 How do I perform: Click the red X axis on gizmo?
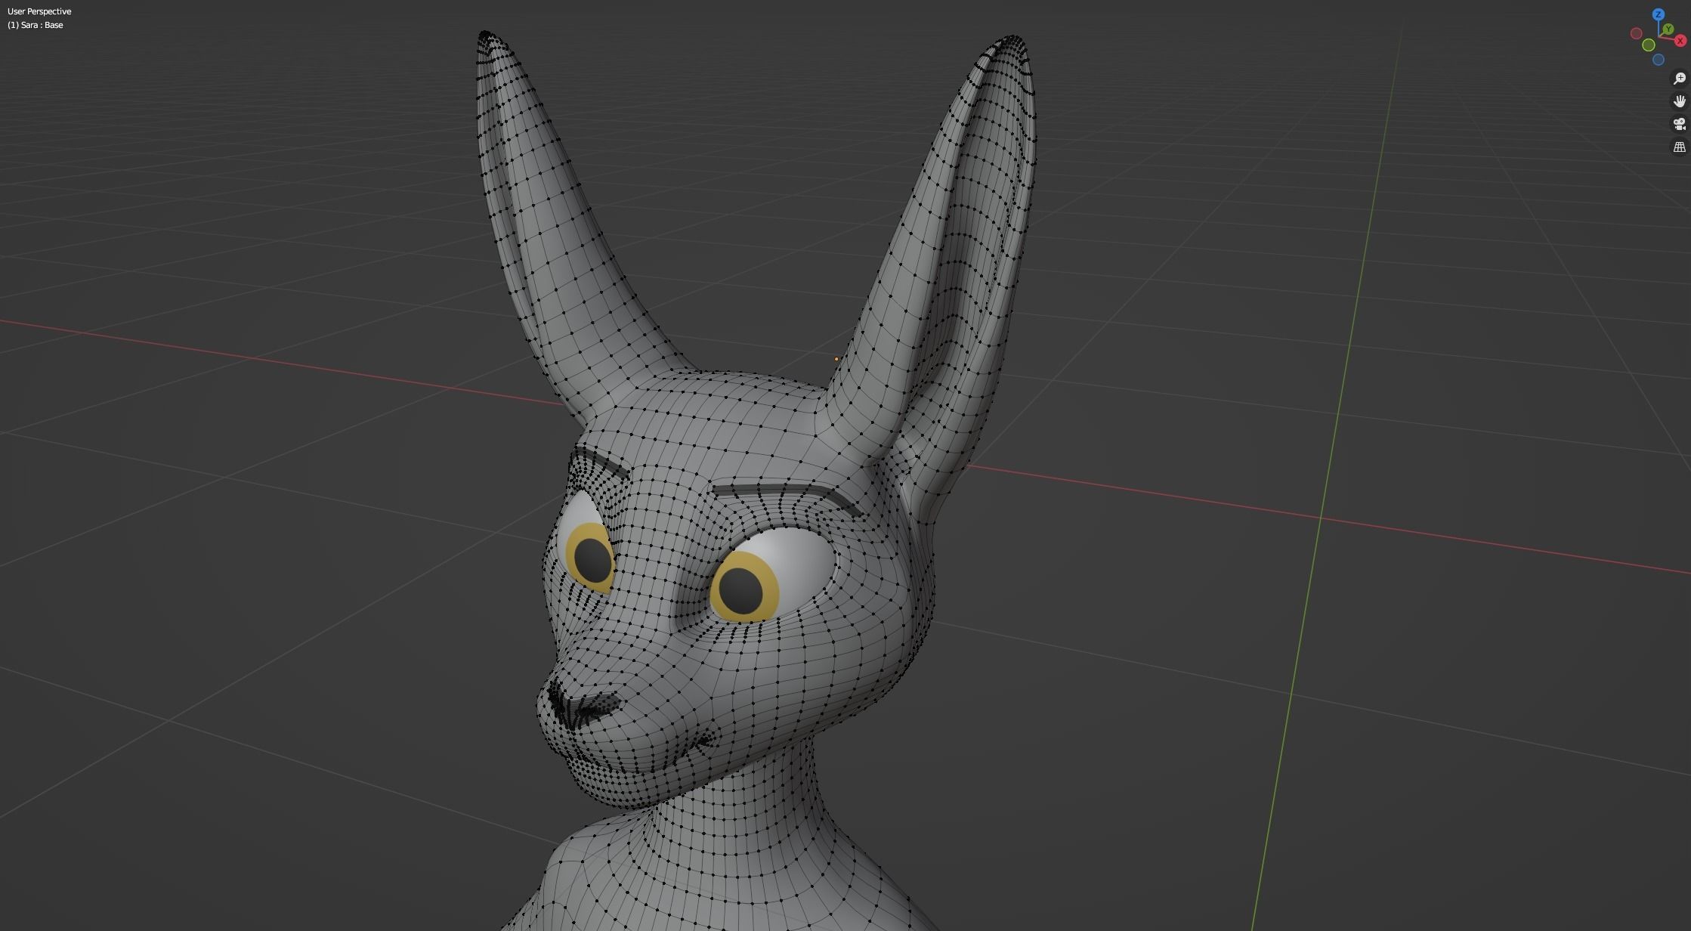pos(1680,41)
